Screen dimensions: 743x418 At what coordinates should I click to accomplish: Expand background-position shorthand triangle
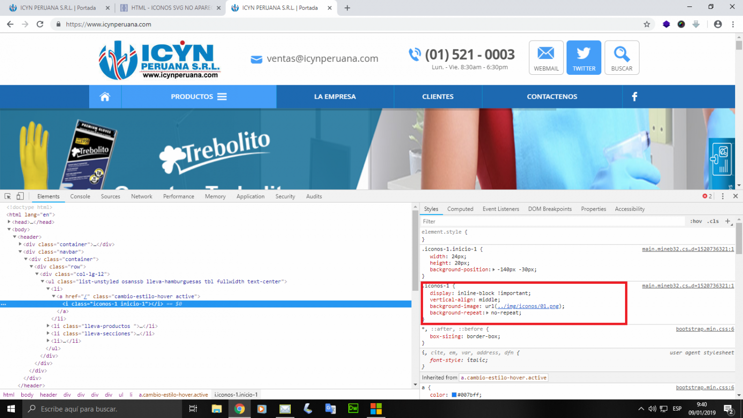493,269
